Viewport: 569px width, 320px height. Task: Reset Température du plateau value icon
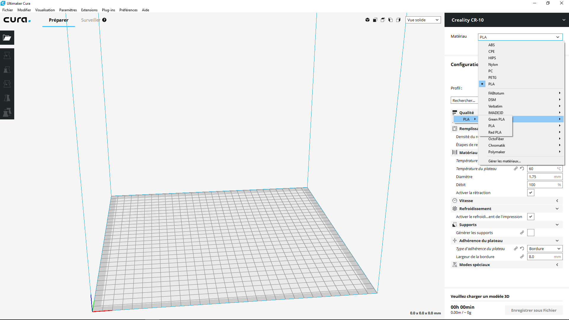[x=522, y=169]
